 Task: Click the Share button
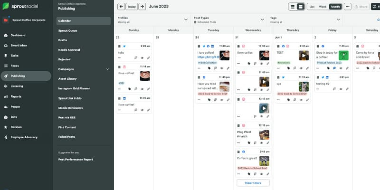point(361,7)
